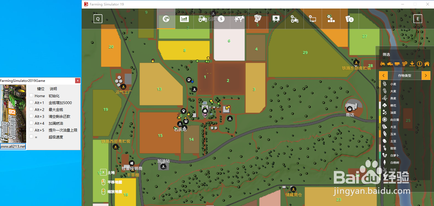Open the tractor gear settings icon

click(294, 19)
